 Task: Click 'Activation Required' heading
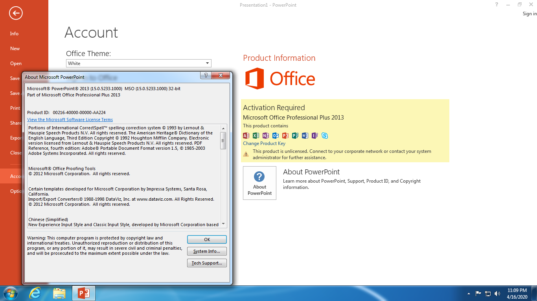[x=274, y=107]
